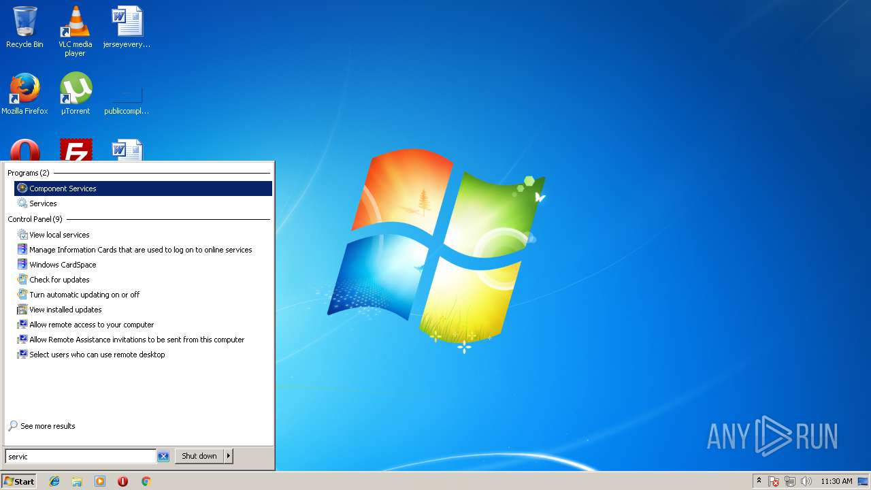Click the Shut down button
Screen dimensions: 871x490
[x=199, y=456]
